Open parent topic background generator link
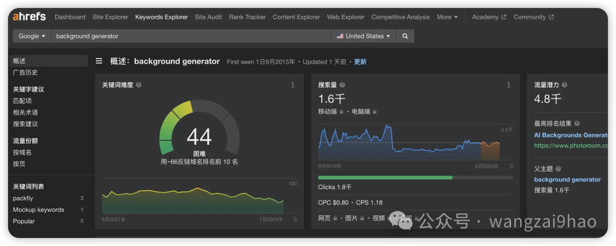The width and height of the screenshot is (616, 246). click(x=568, y=180)
